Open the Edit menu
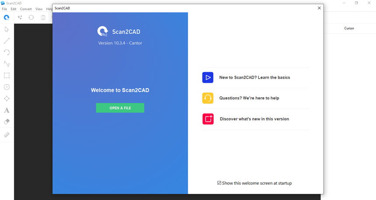The height and width of the screenshot is (200, 376). 14,9
